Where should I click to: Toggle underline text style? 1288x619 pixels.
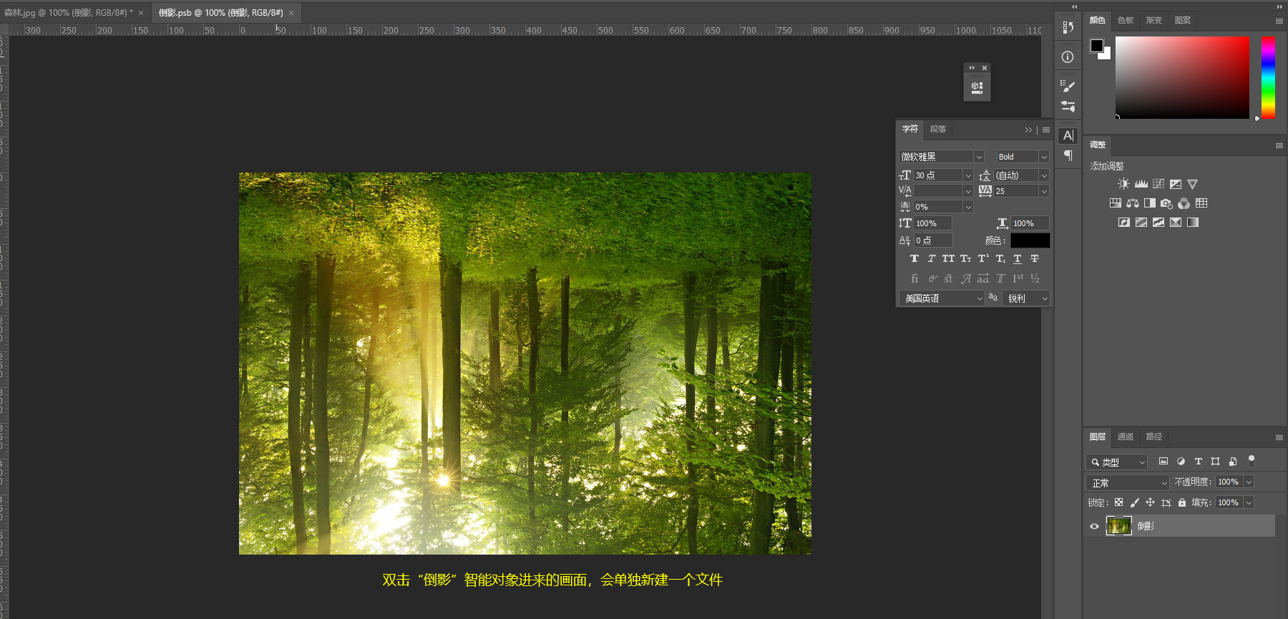tap(1017, 259)
